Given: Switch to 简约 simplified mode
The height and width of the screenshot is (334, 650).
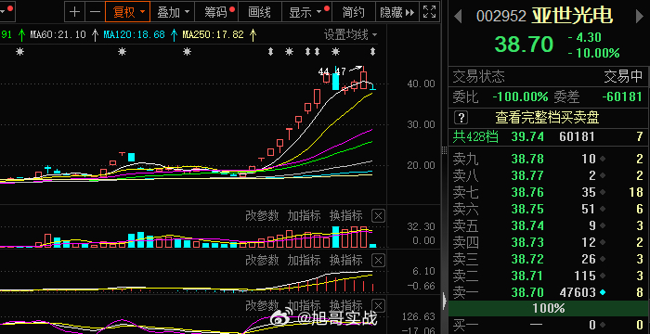Looking at the screenshot, I should click(x=353, y=12).
